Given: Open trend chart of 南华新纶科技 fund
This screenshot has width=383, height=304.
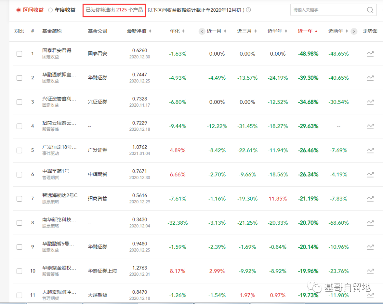Looking at the screenshot, I should click(x=370, y=223).
